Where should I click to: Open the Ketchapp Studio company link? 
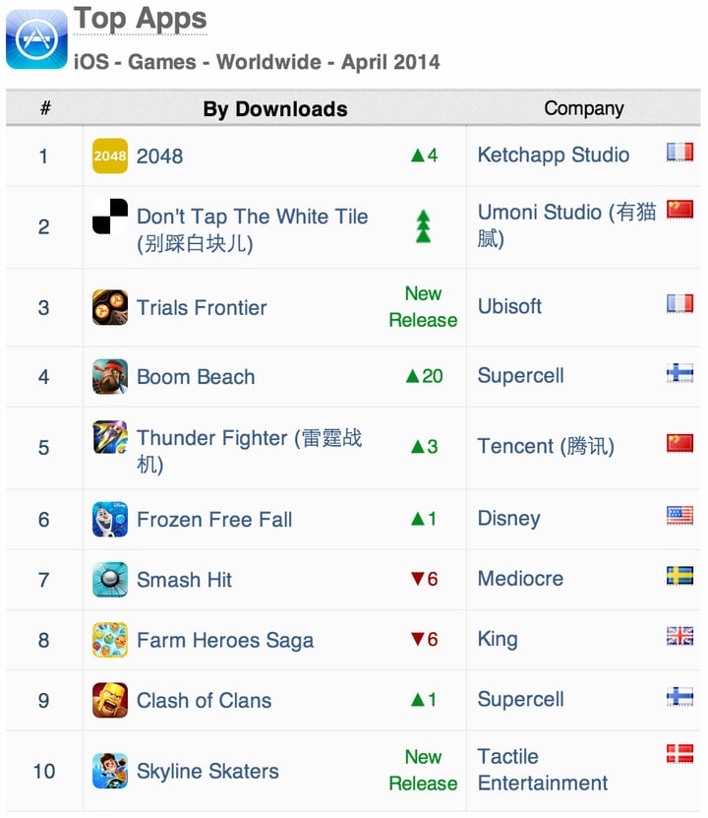[554, 155]
